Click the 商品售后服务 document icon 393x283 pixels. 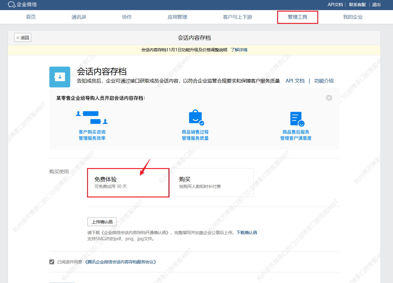pyautogui.click(x=297, y=119)
